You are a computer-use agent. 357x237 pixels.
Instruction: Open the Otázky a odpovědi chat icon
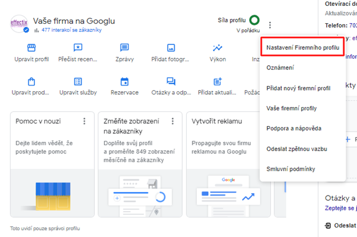[x=171, y=81]
